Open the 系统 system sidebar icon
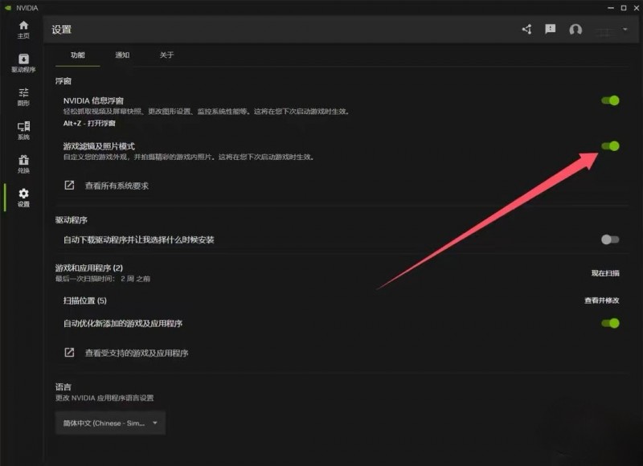Image resolution: width=643 pixels, height=466 pixels. (23, 130)
